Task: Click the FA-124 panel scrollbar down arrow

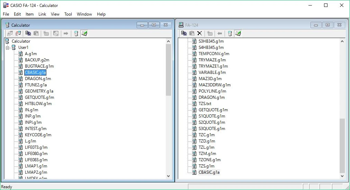Action: point(342,176)
